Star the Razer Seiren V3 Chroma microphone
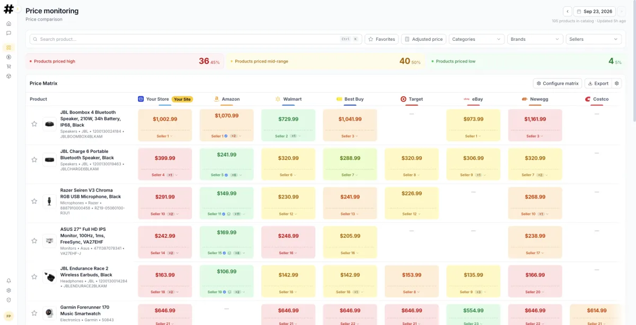The image size is (636, 325). (34, 202)
